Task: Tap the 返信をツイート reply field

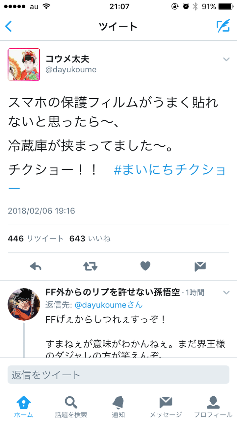Action: coord(118,375)
